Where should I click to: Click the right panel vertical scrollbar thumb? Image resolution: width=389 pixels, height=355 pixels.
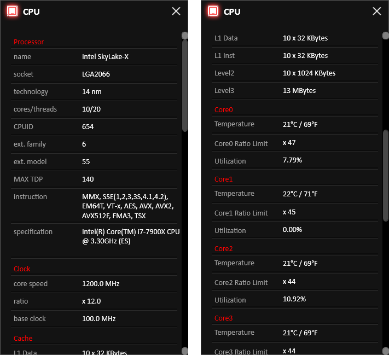(x=386, y=175)
